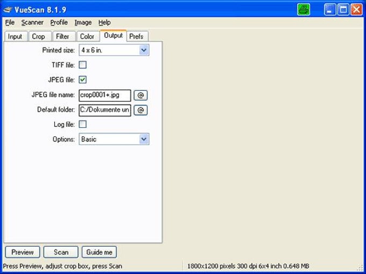Minimize the VueScan window

click(329, 10)
